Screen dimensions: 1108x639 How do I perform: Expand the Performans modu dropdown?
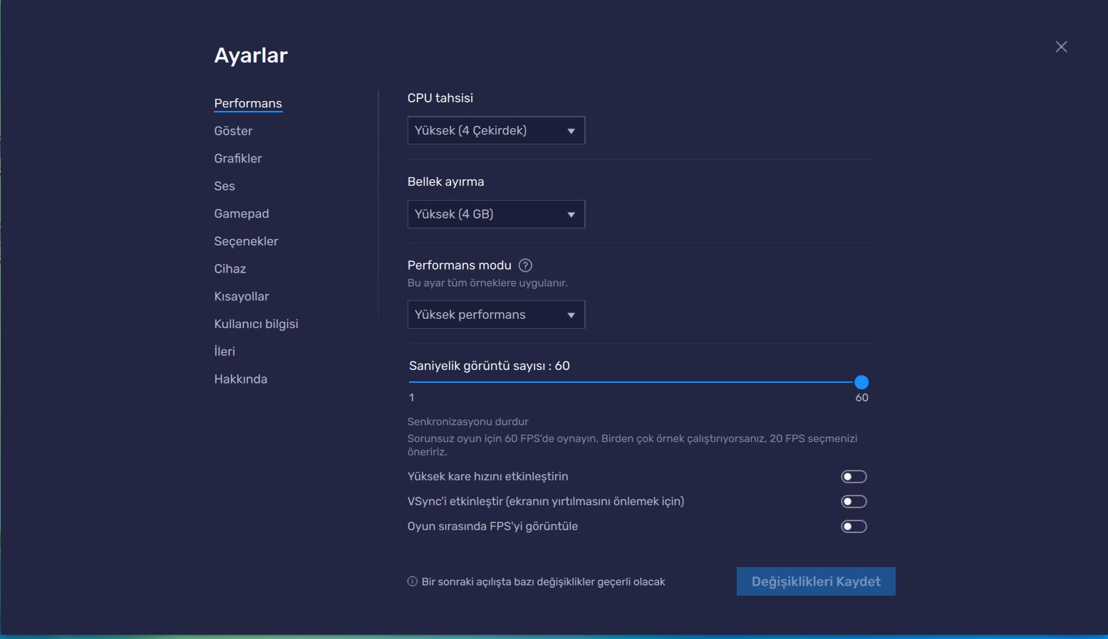click(496, 315)
